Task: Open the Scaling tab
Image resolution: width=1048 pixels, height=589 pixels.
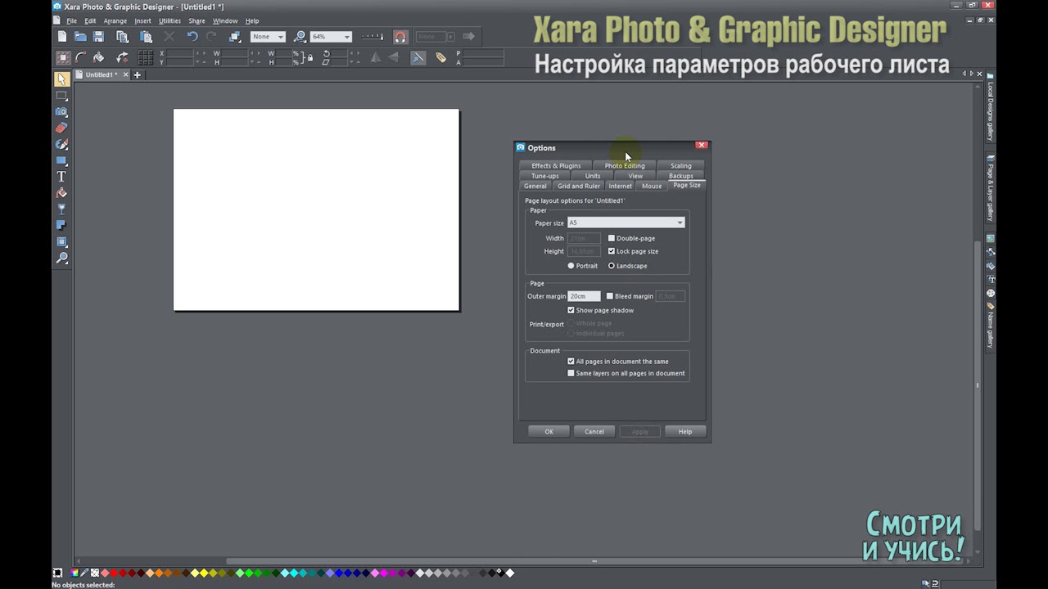Action: pos(681,166)
